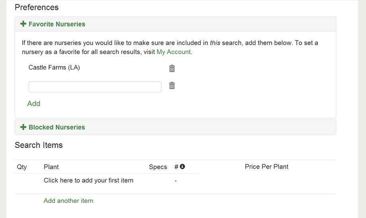Viewport: 366px width, 218px height.
Task: Focus the empty nursery name input field
Action: 95,87
